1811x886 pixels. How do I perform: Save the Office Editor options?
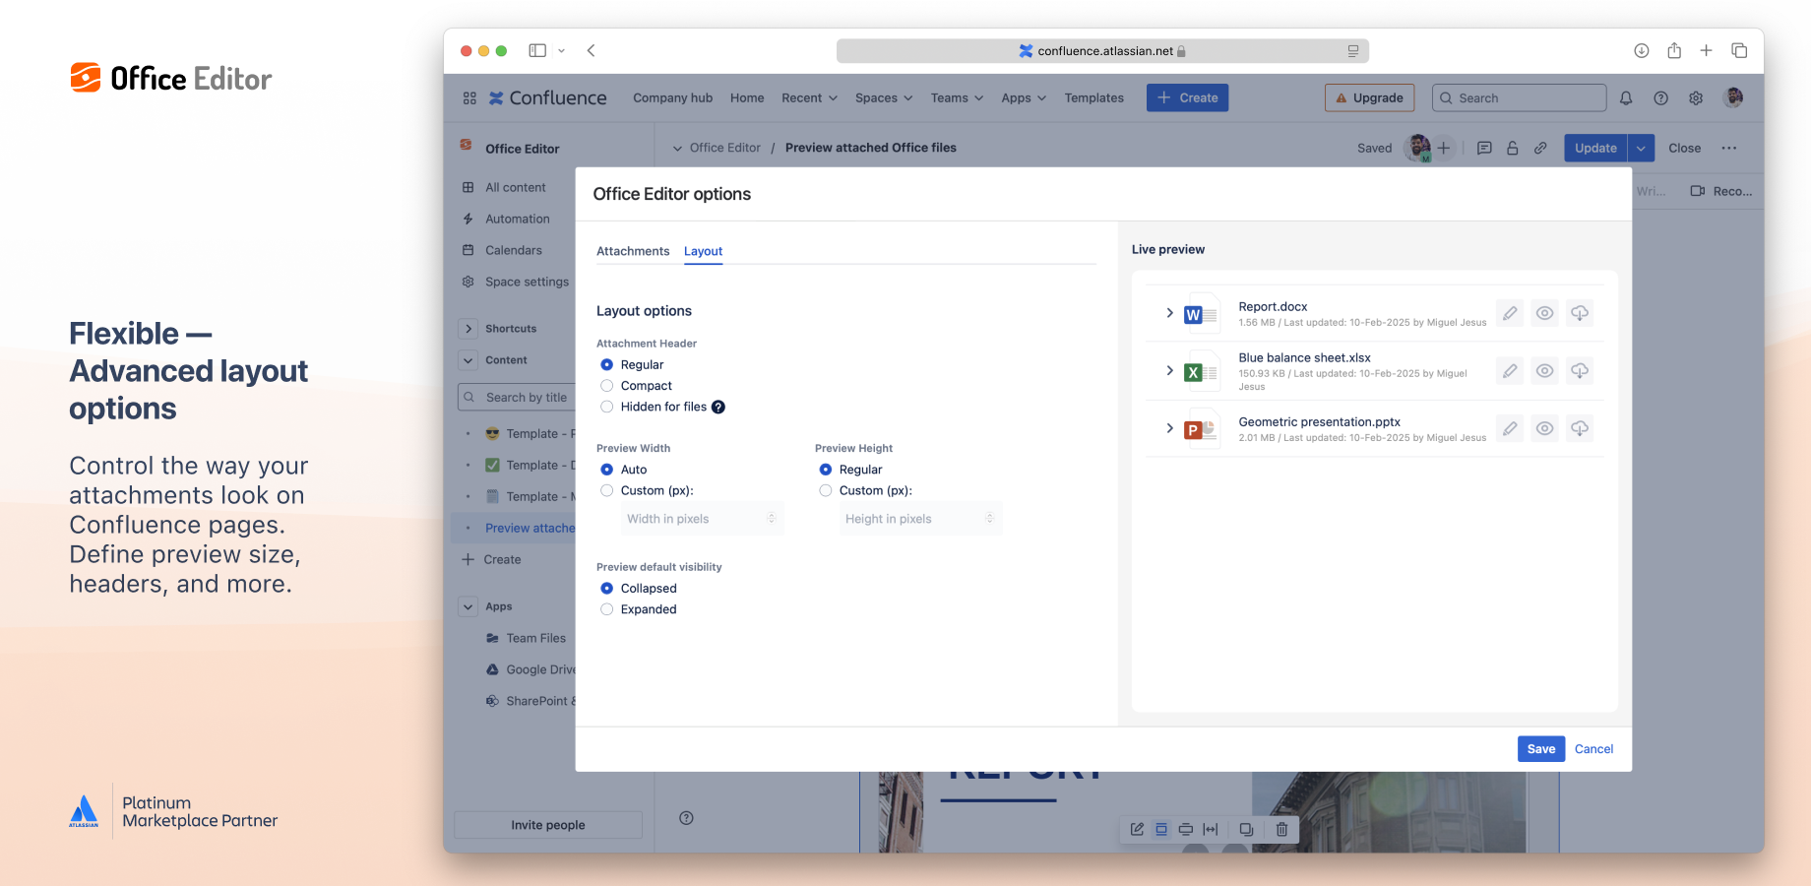tap(1541, 749)
